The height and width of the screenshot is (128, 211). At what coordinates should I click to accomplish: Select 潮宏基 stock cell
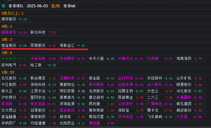102,123
